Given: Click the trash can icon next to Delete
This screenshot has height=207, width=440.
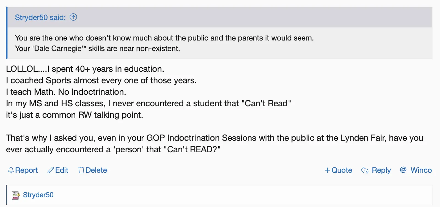Looking at the screenshot, I should 81,170.
